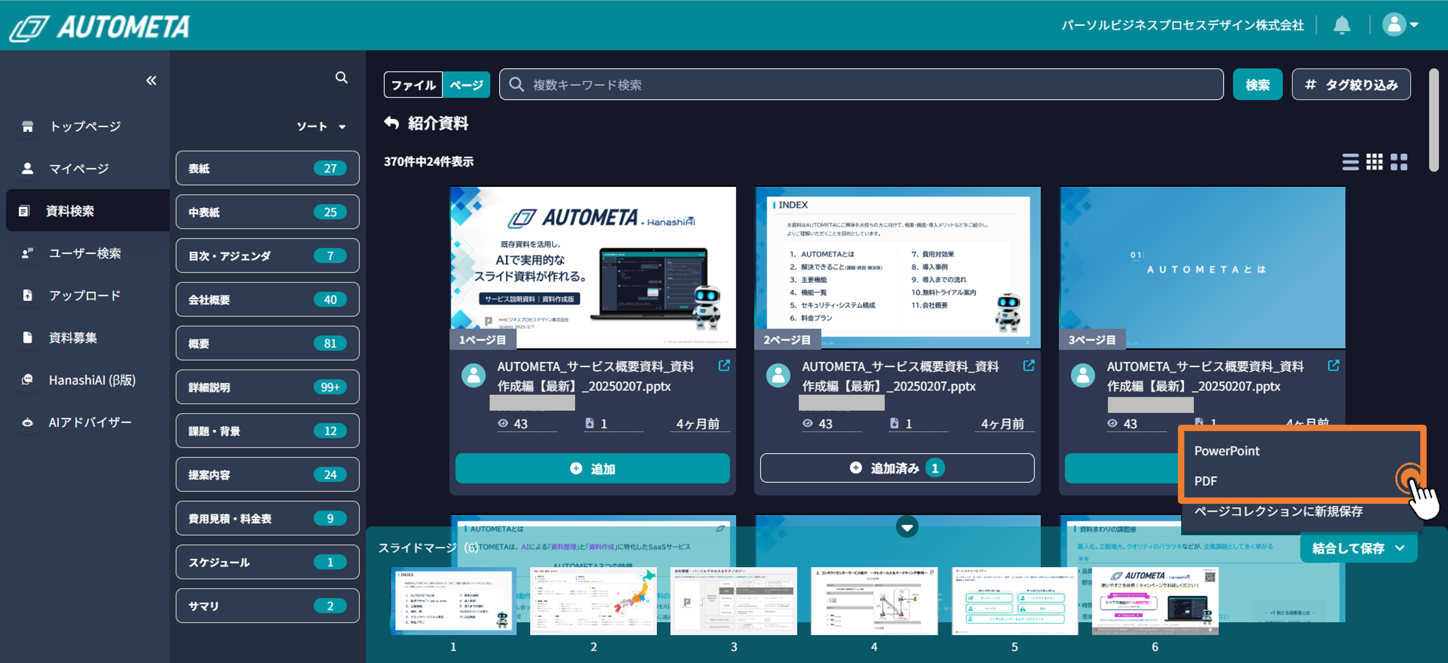Viewport: 1448px width, 663px height.
Task: Select ページコレクションに新規保存 option
Action: click(x=1278, y=511)
